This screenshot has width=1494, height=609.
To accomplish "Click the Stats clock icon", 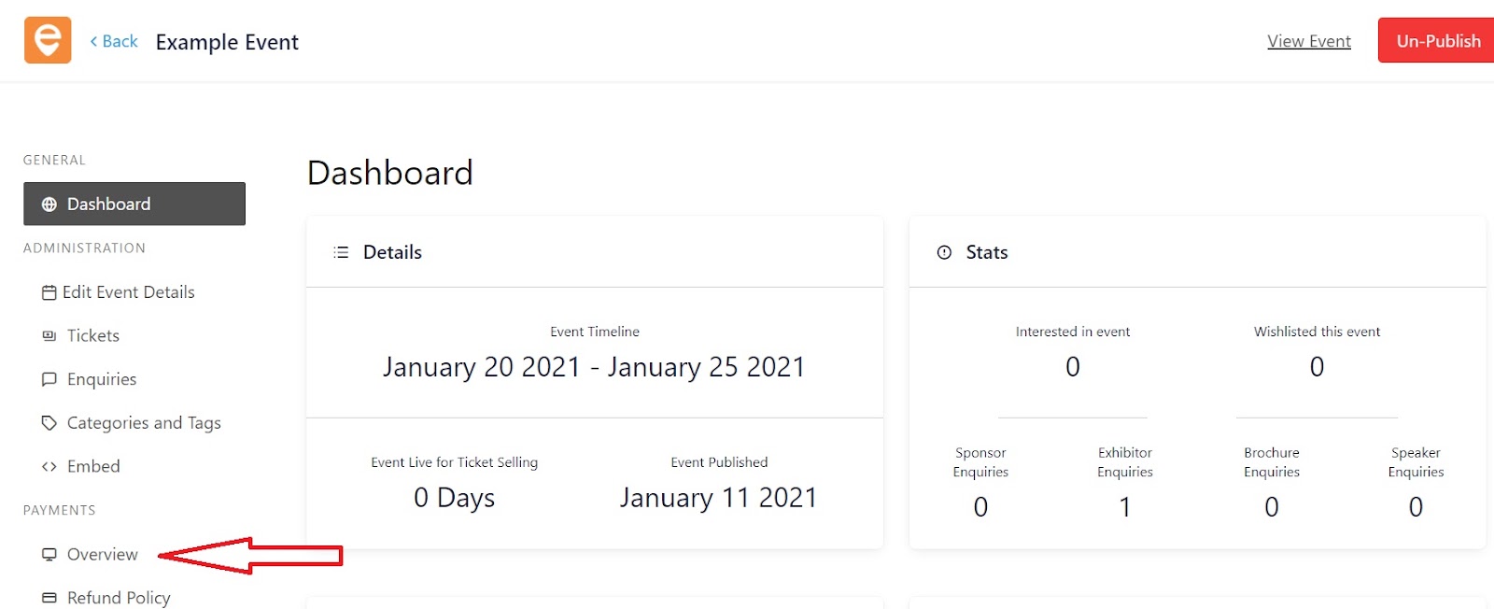I will (944, 252).
